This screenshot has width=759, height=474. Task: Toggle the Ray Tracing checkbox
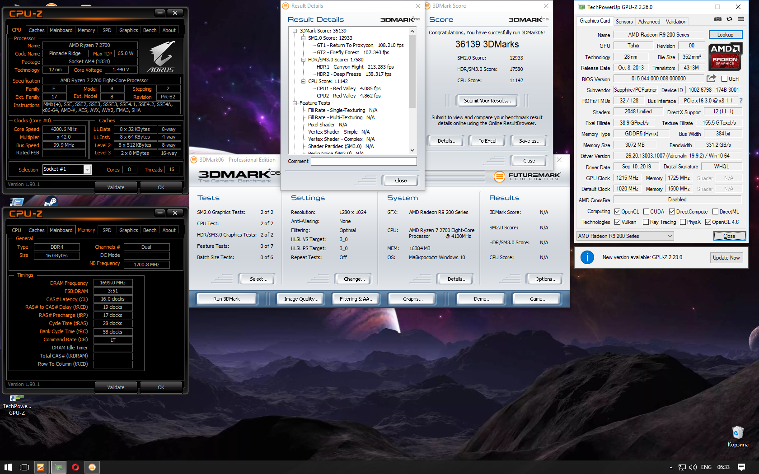pos(646,222)
